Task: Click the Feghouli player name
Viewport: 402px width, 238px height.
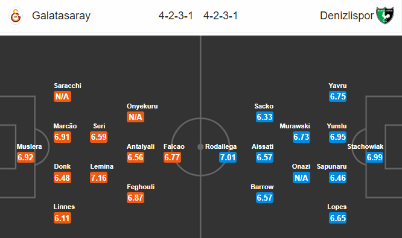Action: [x=141, y=187]
